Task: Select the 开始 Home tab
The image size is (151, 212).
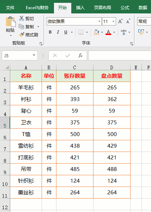Action: (62, 8)
